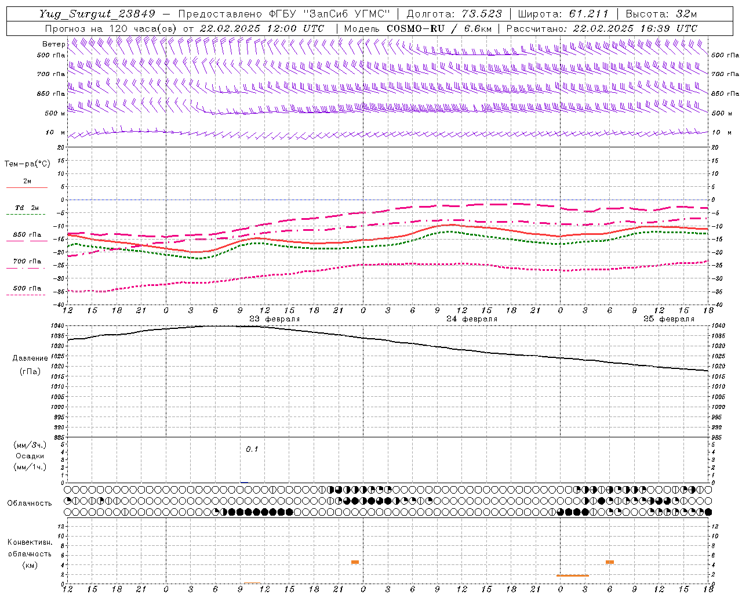742x594 pixels.
Task: Click the 23 февраля date label
Action: 275,319
